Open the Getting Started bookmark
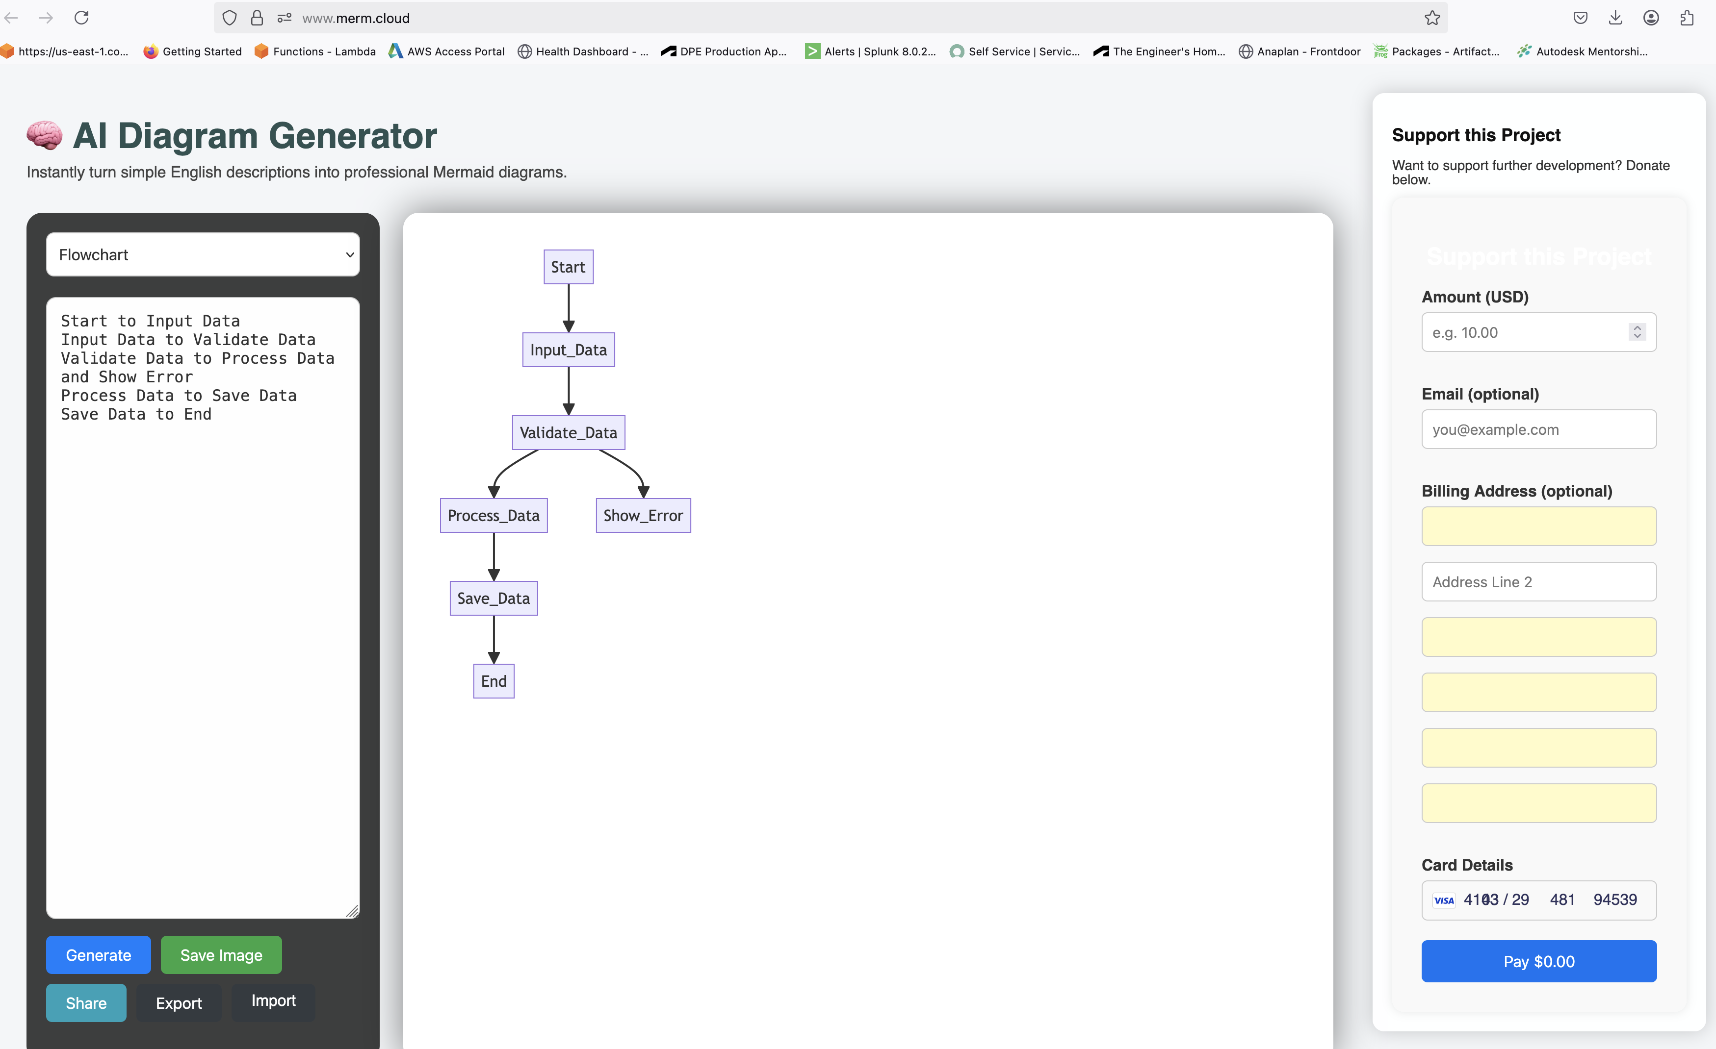Image resolution: width=1716 pixels, height=1049 pixels. (192, 51)
